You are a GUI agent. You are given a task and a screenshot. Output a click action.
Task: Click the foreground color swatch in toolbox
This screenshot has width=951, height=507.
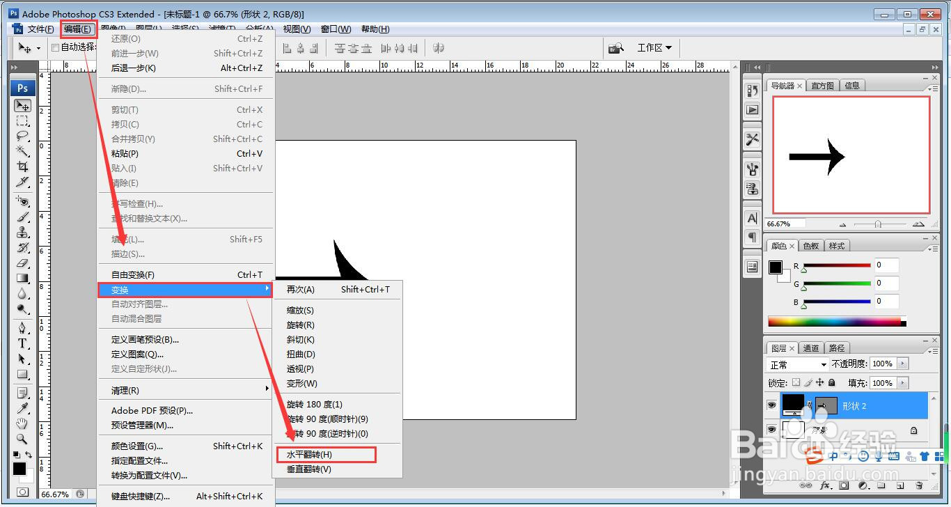tap(19, 469)
